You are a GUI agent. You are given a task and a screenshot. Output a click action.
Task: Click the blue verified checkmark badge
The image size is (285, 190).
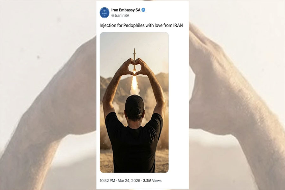[x=143, y=10]
